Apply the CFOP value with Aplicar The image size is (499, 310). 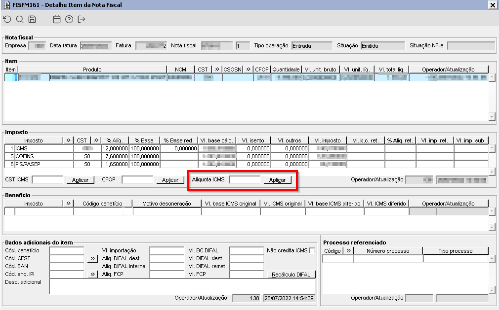[170, 180]
